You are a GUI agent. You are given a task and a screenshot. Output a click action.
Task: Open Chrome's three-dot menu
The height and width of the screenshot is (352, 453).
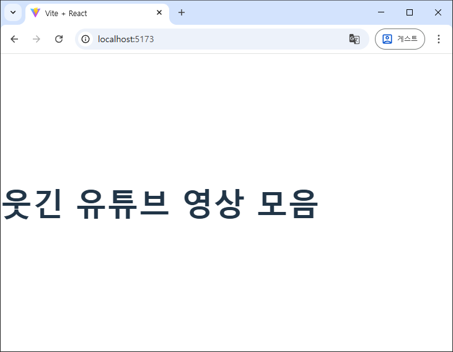439,39
